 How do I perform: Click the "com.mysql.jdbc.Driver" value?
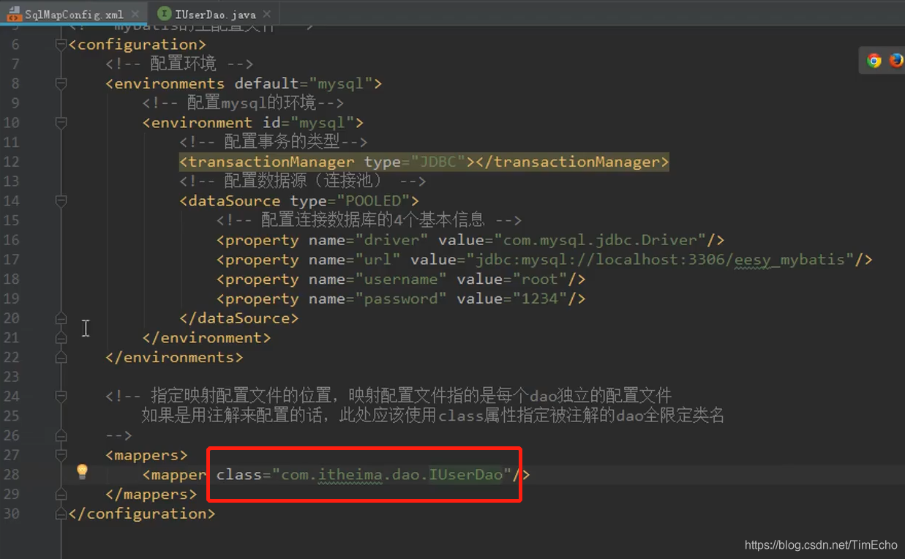pyautogui.click(x=601, y=240)
